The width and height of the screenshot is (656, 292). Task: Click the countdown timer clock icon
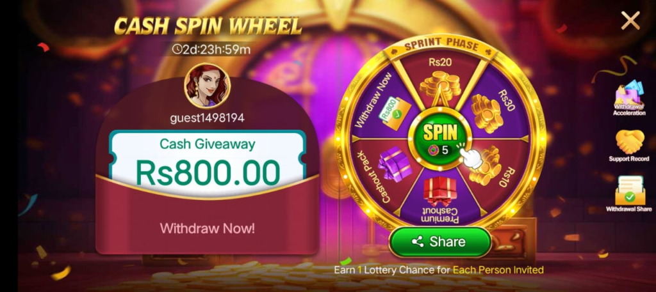(x=177, y=50)
